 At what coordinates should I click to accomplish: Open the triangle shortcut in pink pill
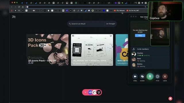pyautogui.click(x=99, y=92)
